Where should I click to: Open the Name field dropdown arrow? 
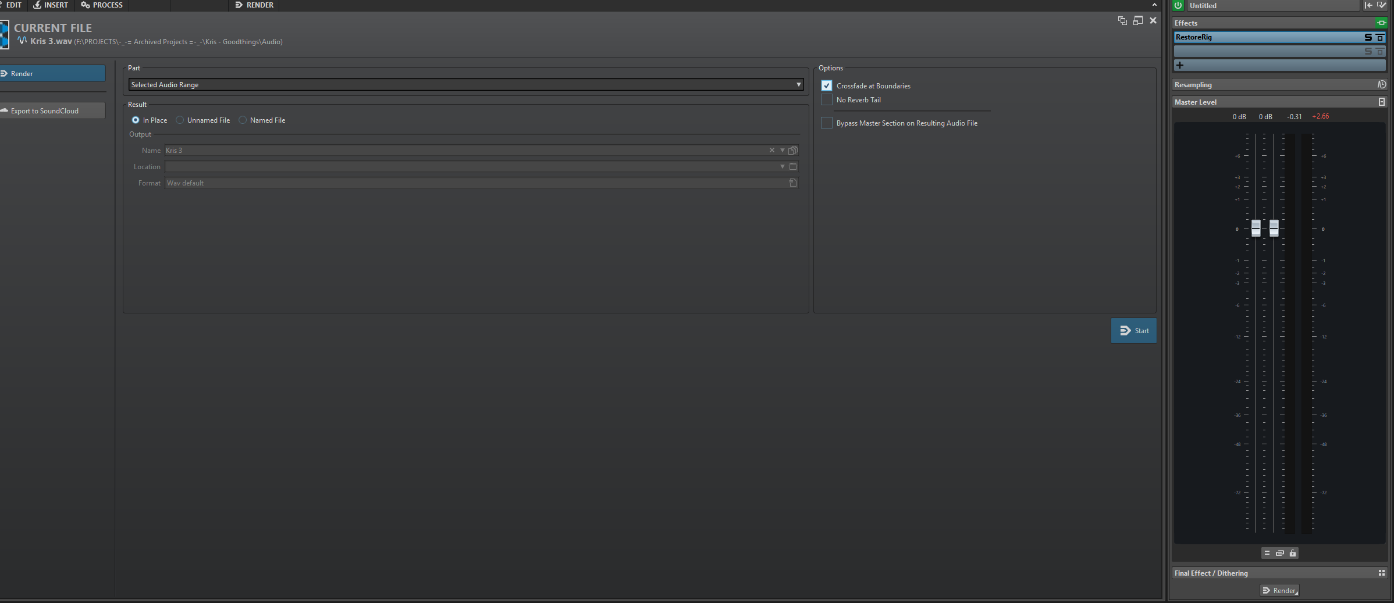click(x=783, y=150)
